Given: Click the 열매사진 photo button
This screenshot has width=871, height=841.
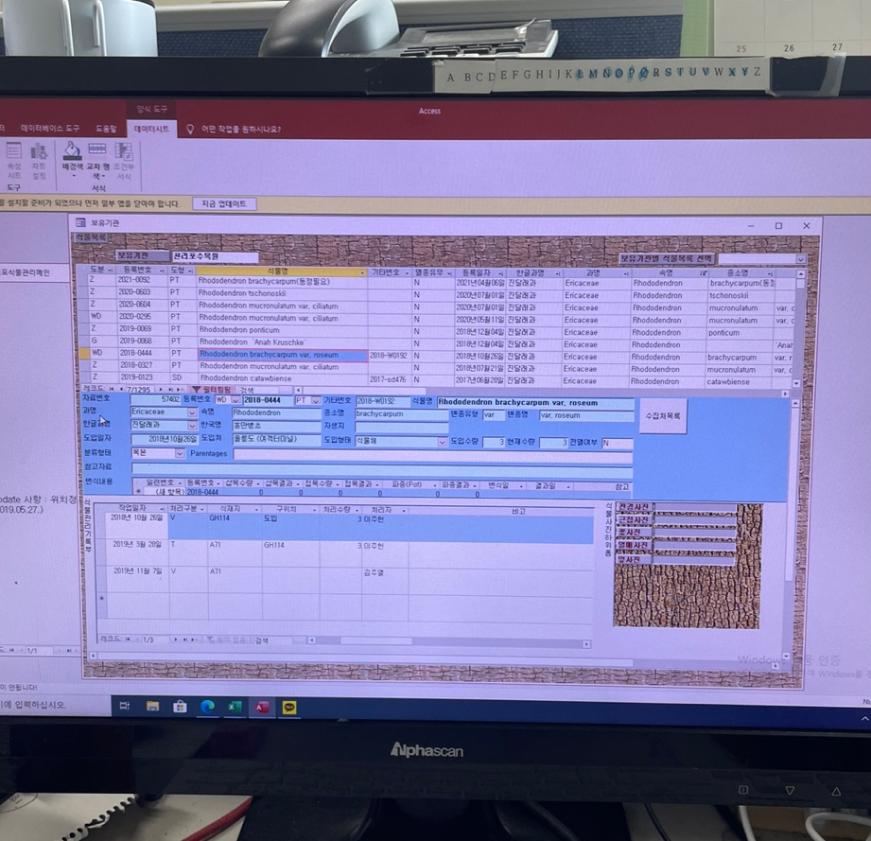Looking at the screenshot, I should [634, 546].
